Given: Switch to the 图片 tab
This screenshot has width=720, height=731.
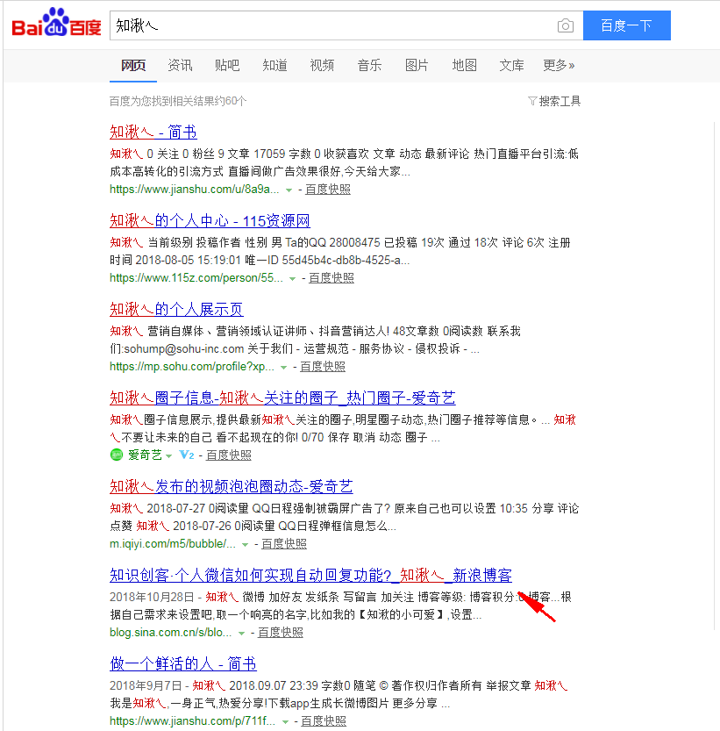Looking at the screenshot, I should (417, 65).
